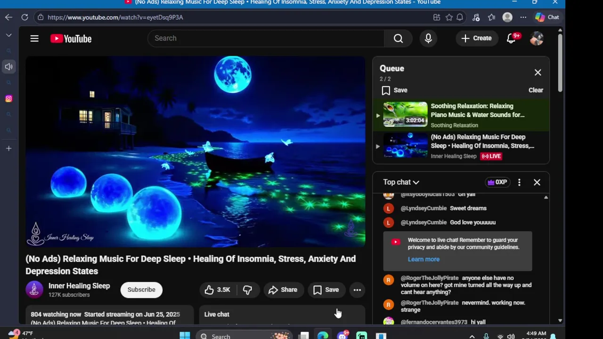This screenshot has height=339, width=603.
Task: Save the video using the Save button
Action: (326, 290)
